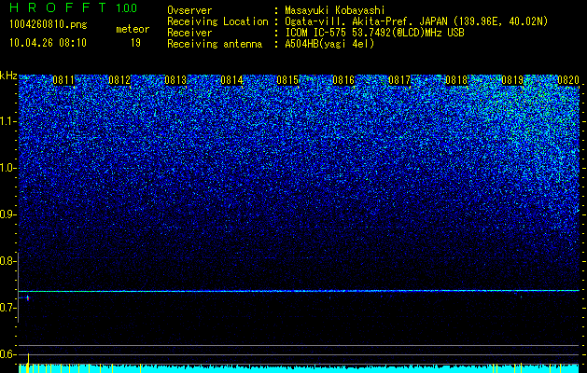Viewport: 587px width, 373px height.
Task: Click the 0820 time marker
Action: pos(568,80)
